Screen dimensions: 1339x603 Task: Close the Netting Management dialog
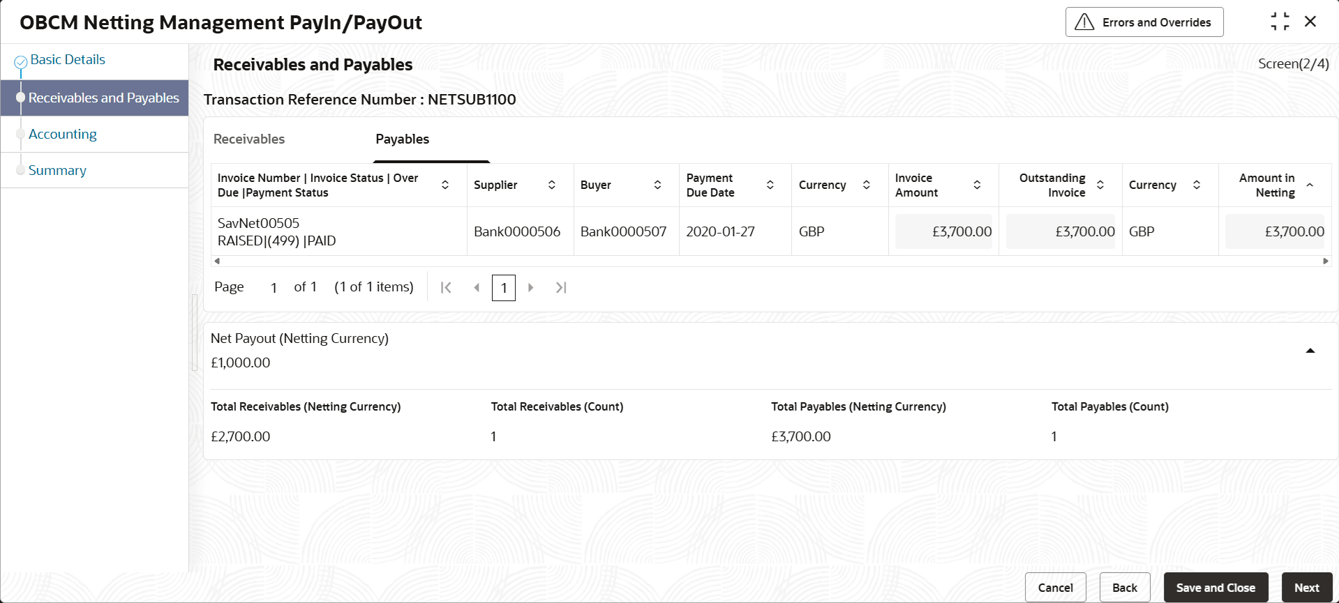click(1310, 22)
